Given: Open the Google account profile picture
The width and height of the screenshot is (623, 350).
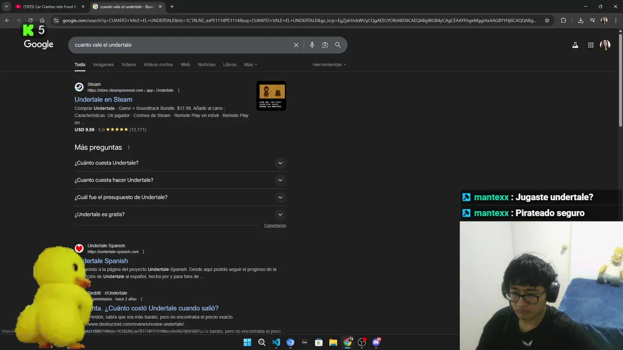Looking at the screenshot, I should pyautogui.click(x=605, y=45).
